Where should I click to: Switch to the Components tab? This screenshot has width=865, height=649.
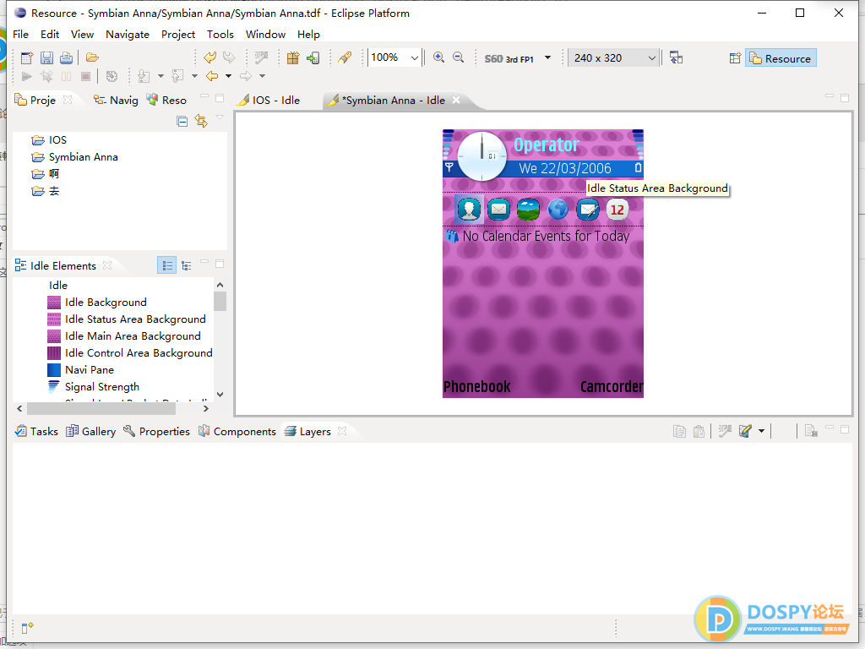coord(237,431)
